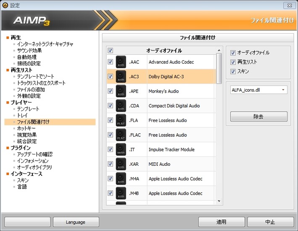Open サウンド効果 settings page

pos(29,50)
